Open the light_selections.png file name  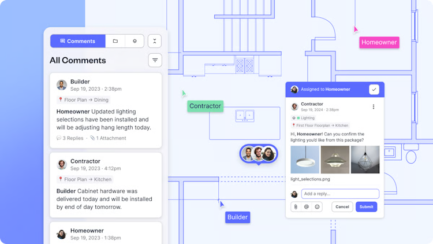(x=311, y=179)
